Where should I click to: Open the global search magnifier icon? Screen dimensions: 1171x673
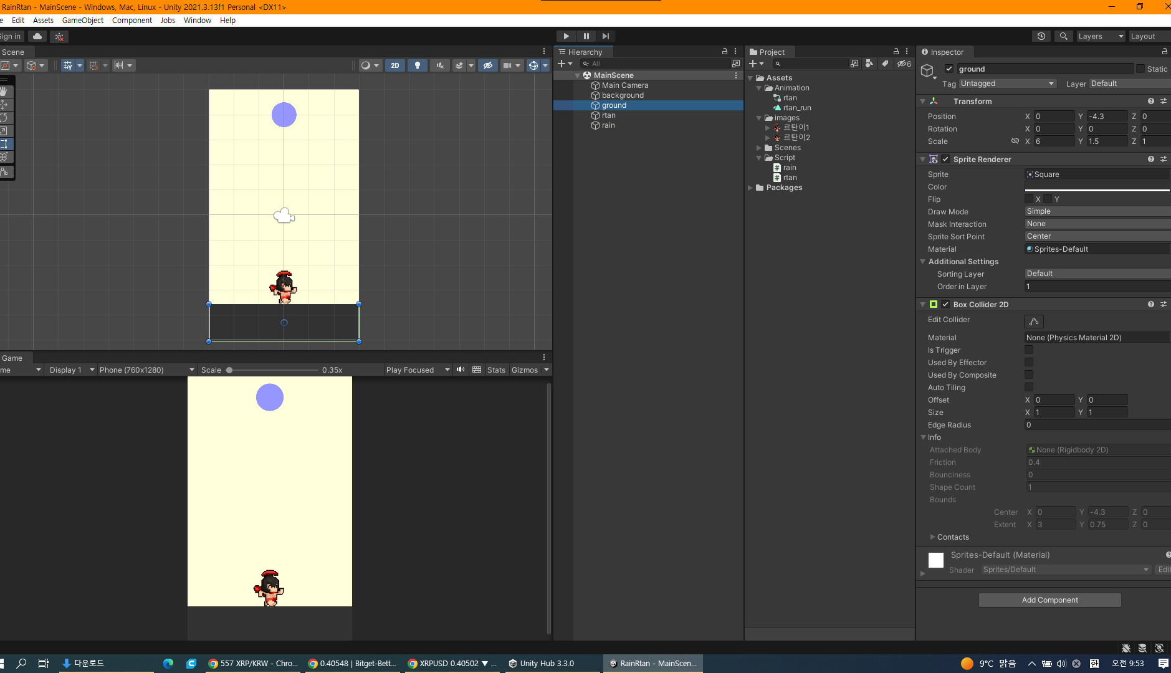click(x=1064, y=36)
